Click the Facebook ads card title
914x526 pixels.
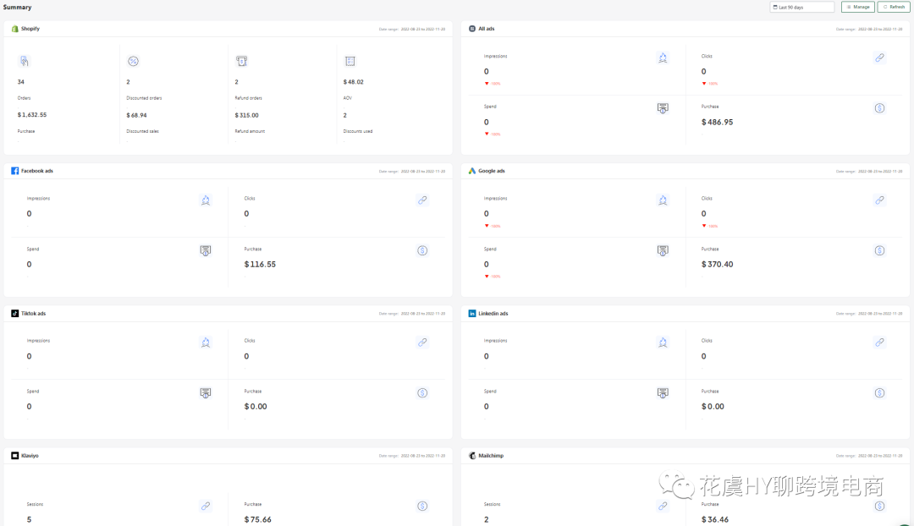[x=36, y=171]
